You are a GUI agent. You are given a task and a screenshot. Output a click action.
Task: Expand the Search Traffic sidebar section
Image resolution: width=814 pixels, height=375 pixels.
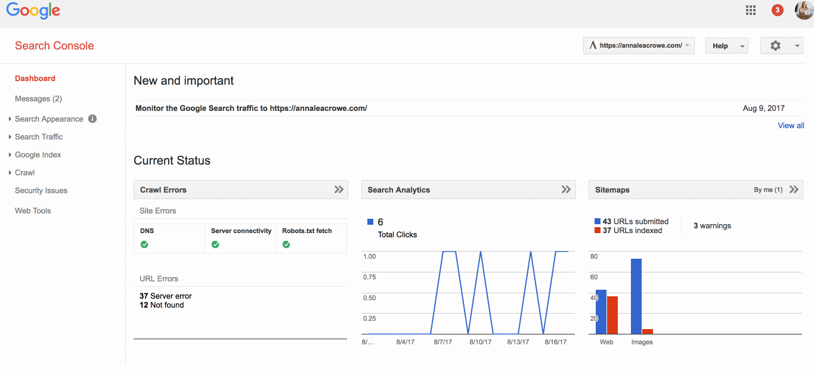[x=39, y=137]
